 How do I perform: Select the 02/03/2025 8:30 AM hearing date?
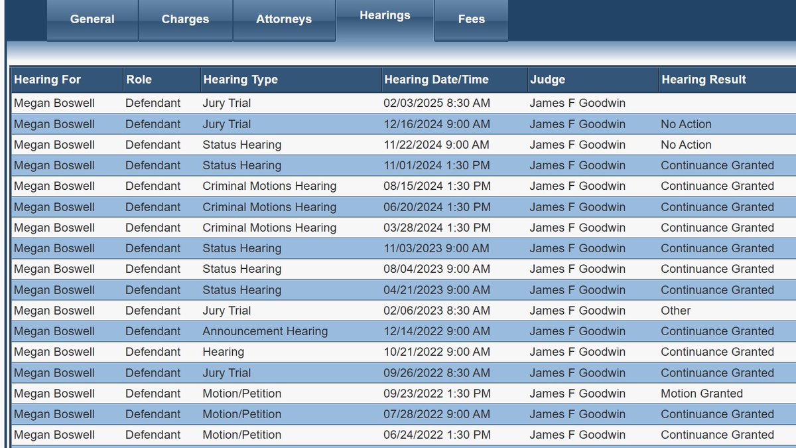[436, 104]
